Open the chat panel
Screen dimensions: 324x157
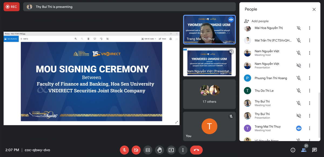click(x=314, y=150)
